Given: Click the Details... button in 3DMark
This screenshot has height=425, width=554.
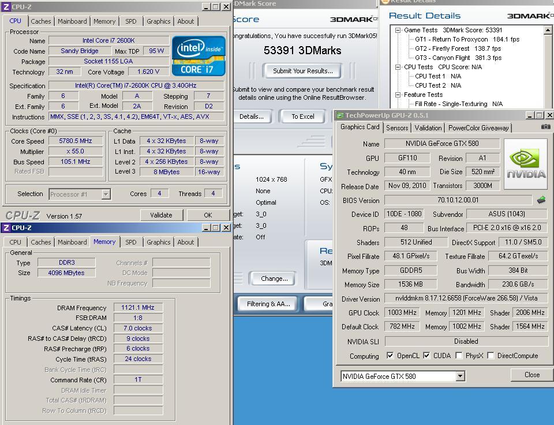Looking at the screenshot, I should 252,116.
